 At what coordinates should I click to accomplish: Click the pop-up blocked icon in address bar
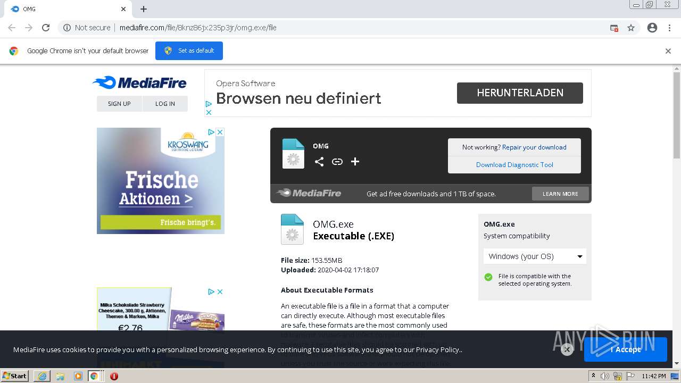pyautogui.click(x=614, y=28)
